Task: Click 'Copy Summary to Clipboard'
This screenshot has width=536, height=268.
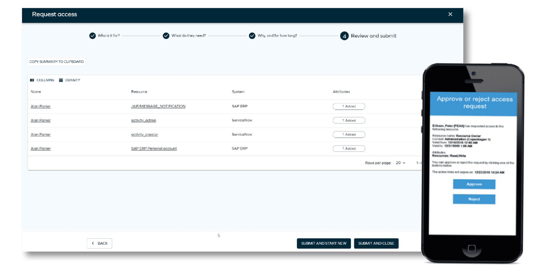Action: 56,62
